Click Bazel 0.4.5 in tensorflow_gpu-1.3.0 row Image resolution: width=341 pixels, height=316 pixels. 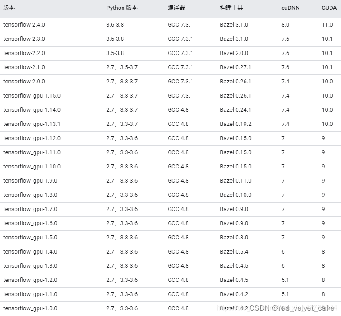234,265
